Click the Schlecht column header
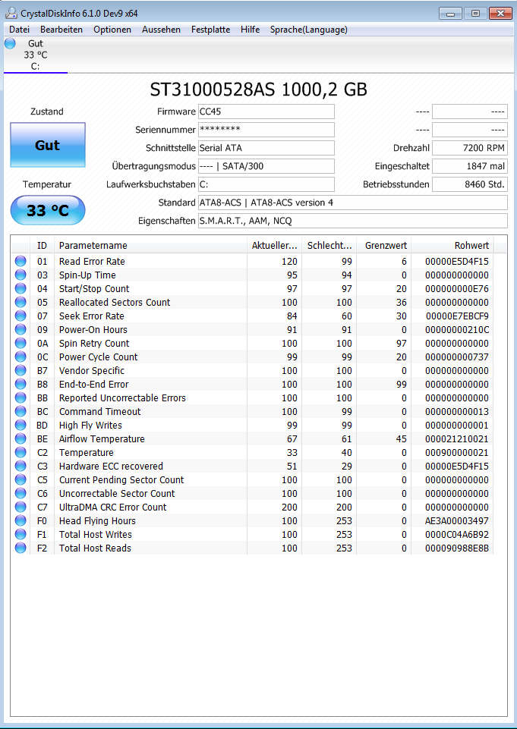517x729 pixels. 329,245
